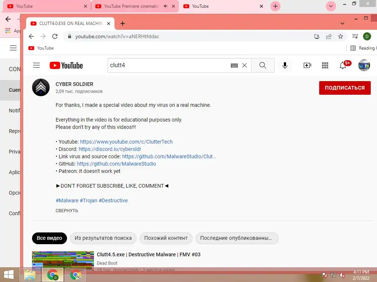Viewport: 377px width, 282px height.
Task: Open a new tab in front Chrome window
Action: 122,23
